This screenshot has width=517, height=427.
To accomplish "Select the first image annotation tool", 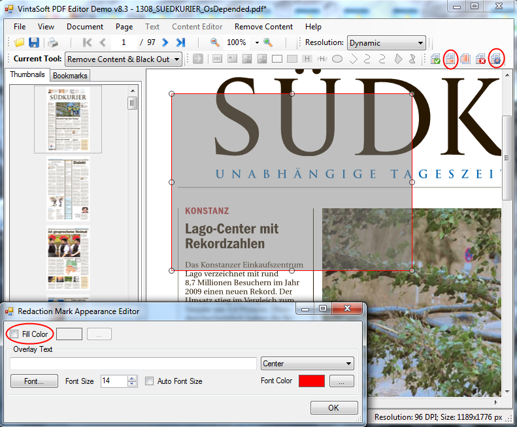I will (247, 59).
